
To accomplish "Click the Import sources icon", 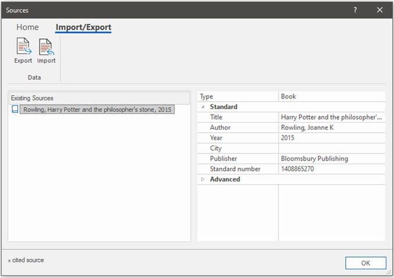I will click(46, 51).
